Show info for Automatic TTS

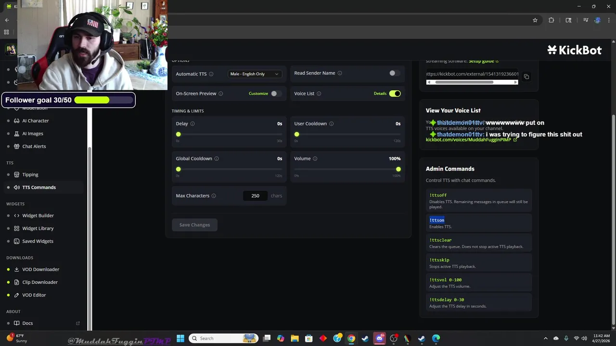[x=211, y=74]
